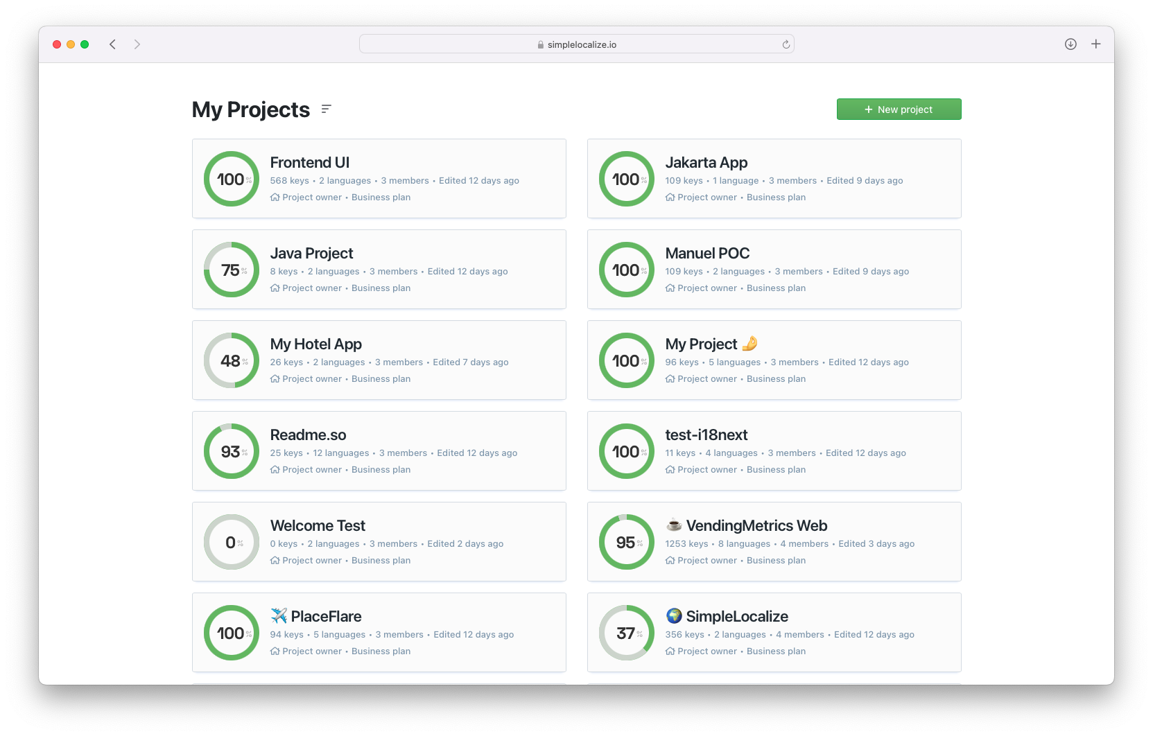The width and height of the screenshot is (1153, 736).
Task: Open the browser downloads icon
Action: pyautogui.click(x=1070, y=44)
